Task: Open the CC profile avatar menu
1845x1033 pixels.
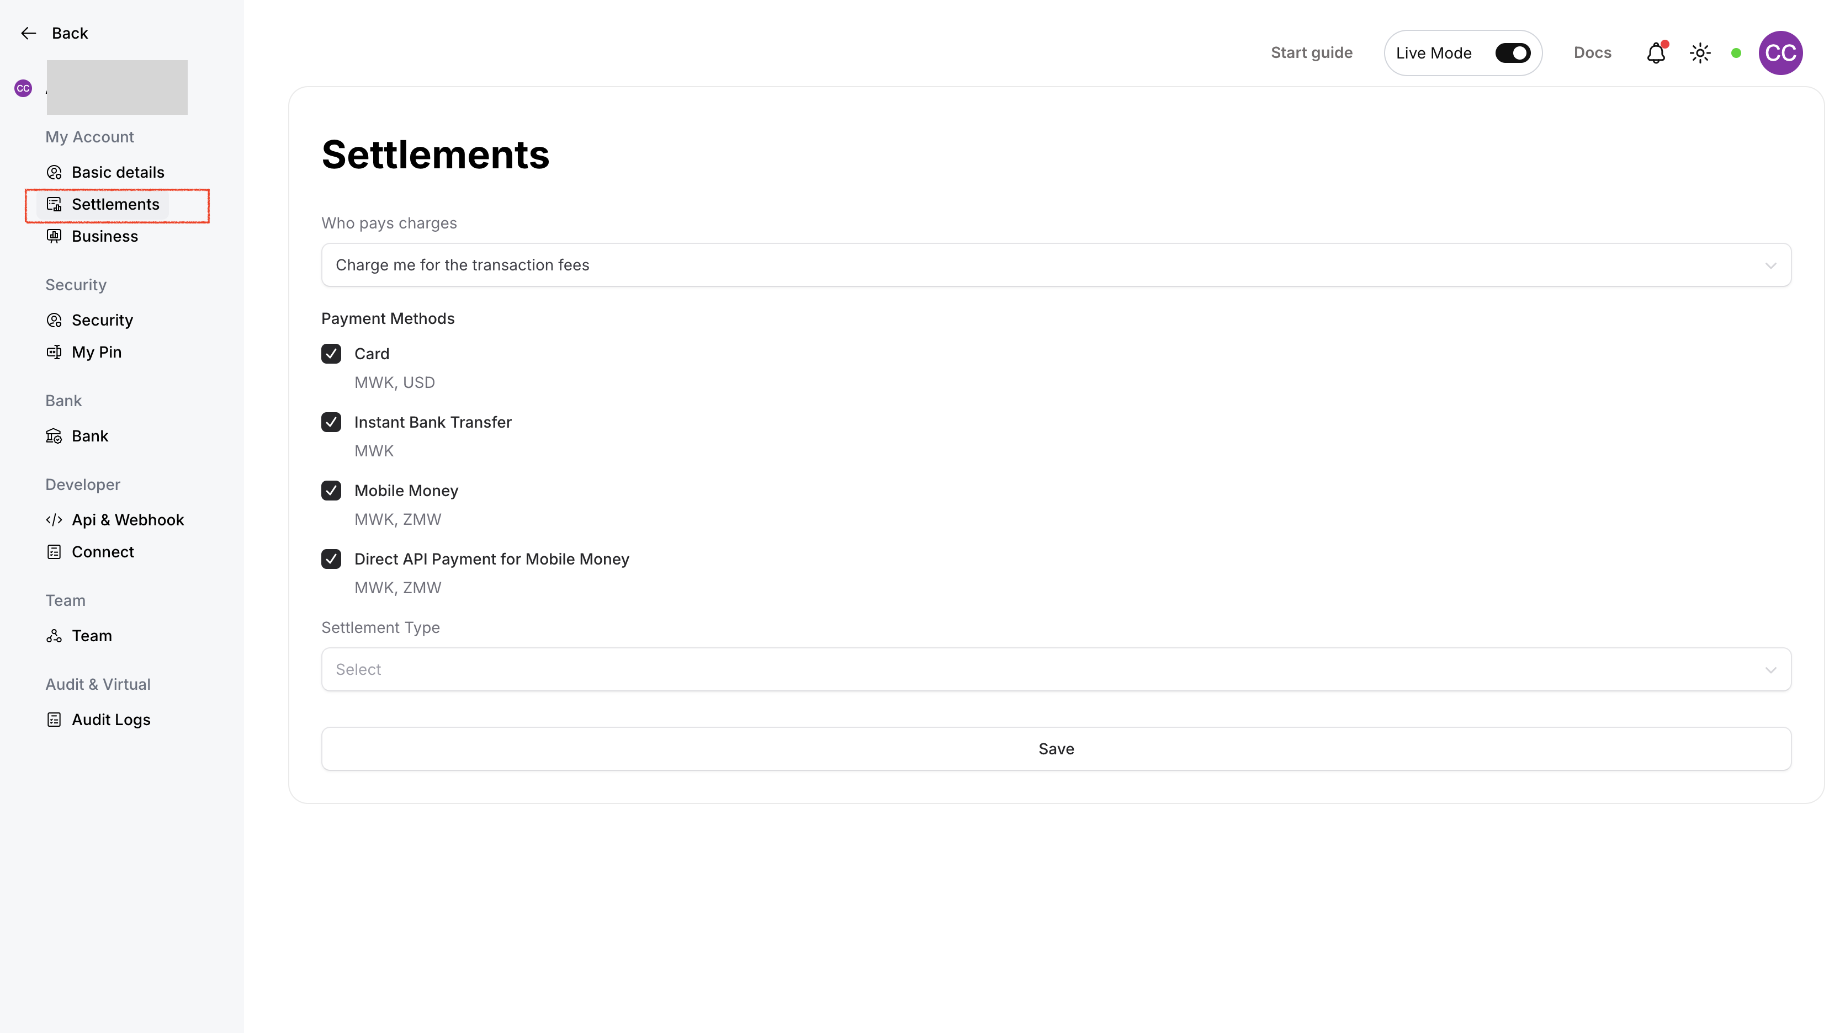Action: coord(1780,53)
